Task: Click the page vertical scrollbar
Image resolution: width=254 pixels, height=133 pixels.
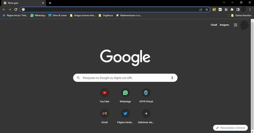Action: click(x=252, y=76)
